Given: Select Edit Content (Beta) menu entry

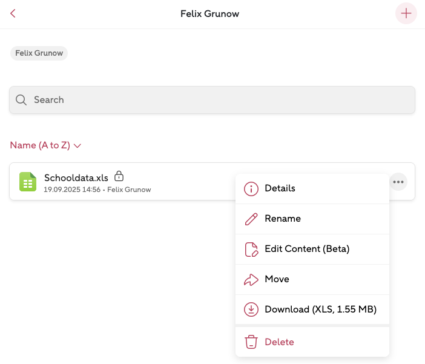Looking at the screenshot, I should click(x=307, y=249).
